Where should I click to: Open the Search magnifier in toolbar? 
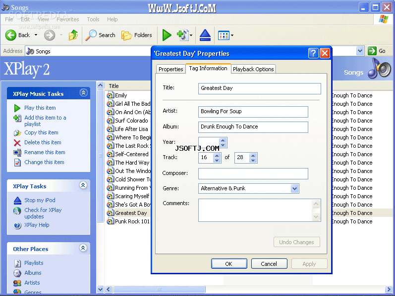point(100,35)
